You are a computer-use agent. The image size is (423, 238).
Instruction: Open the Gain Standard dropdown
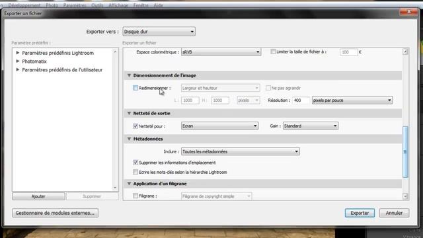point(310,126)
